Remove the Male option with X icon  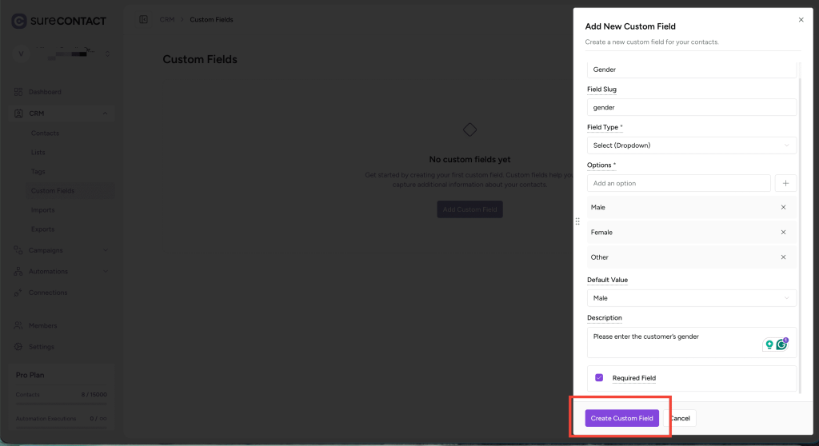(x=783, y=208)
